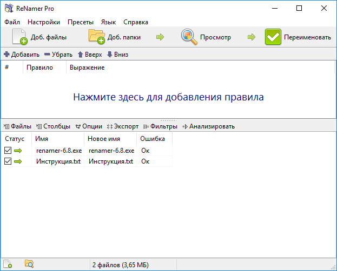This screenshot has width=337, height=271.
Task: Open the Пресеты menu
Action: [x=81, y=22]
